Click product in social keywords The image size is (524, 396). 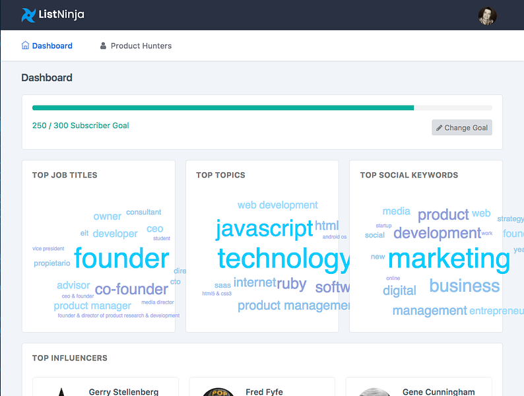pos(443,214)
